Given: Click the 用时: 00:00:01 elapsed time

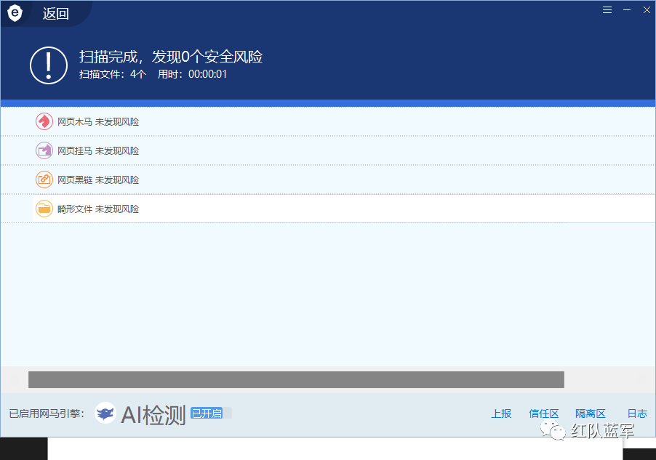Looking at the screenshot, I should pos(192,74).
